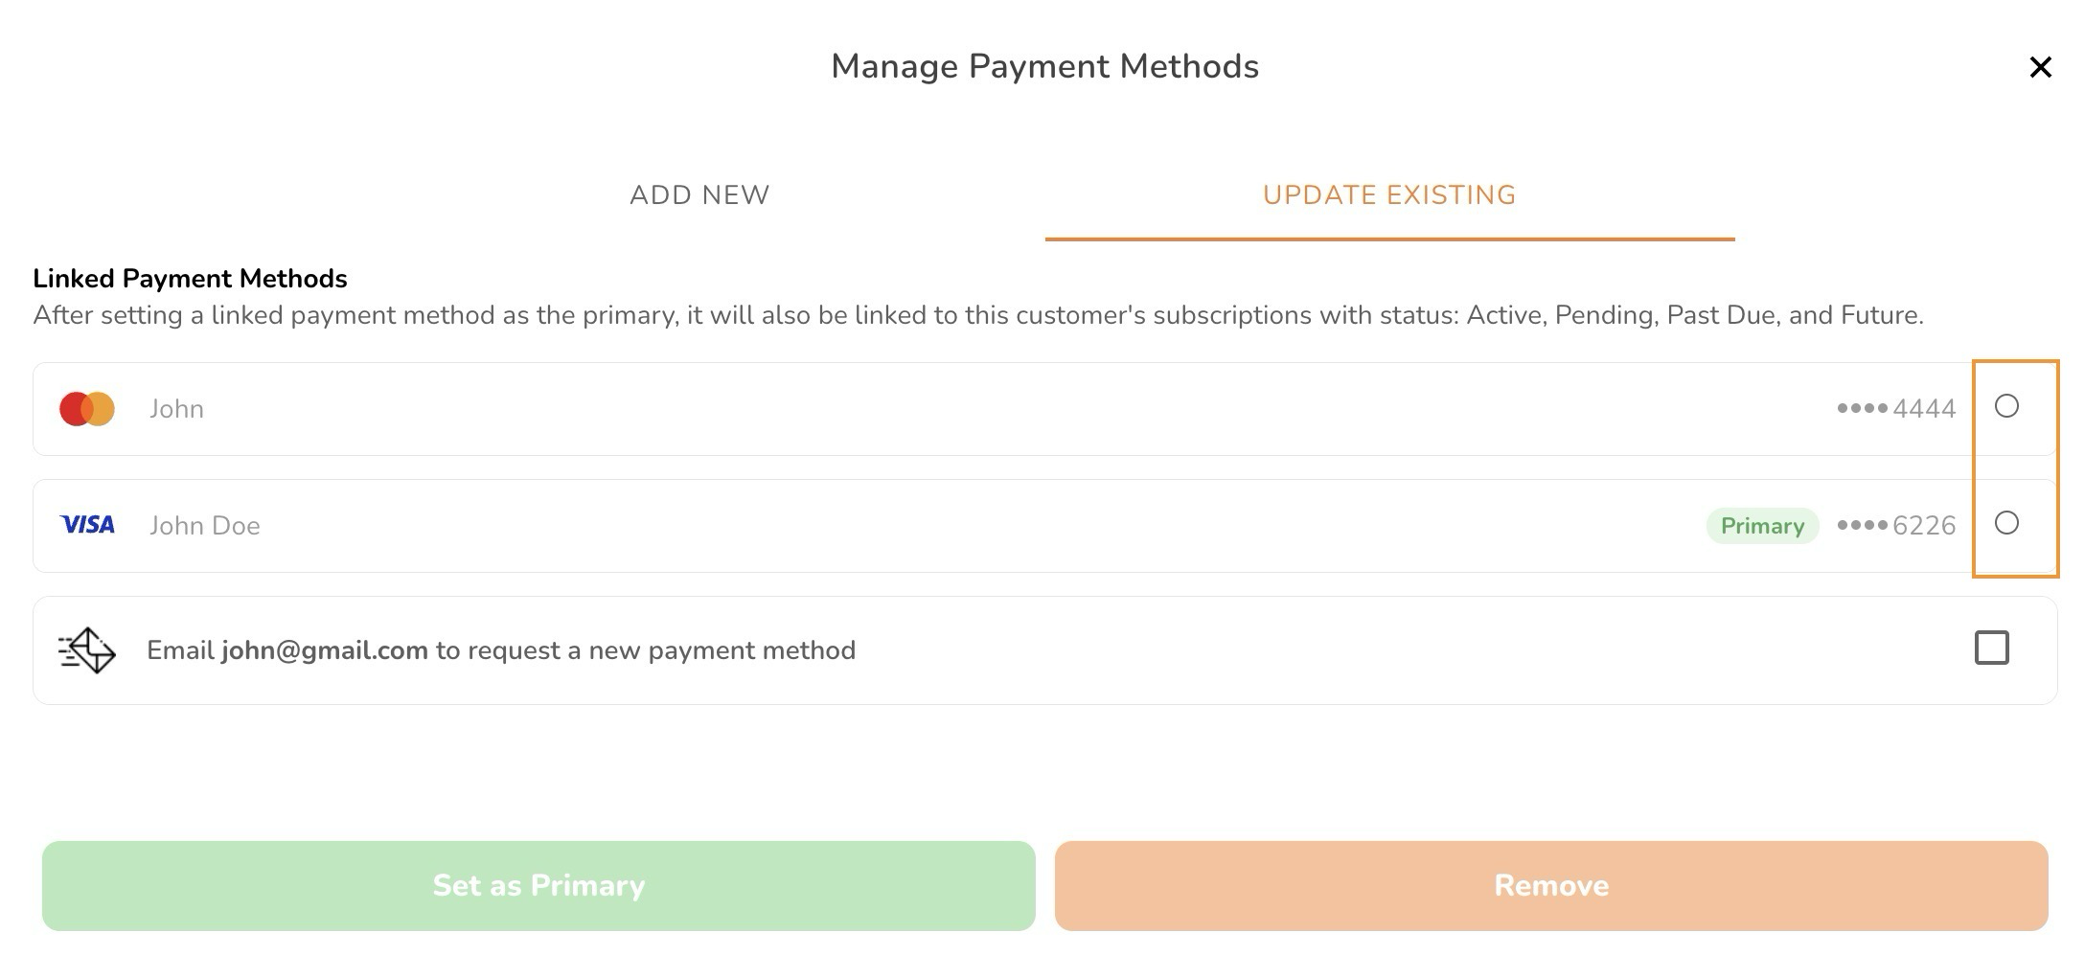Click the Mastercard logo icon
Viewport: 2085px width, 956px height.
[87, 409]
